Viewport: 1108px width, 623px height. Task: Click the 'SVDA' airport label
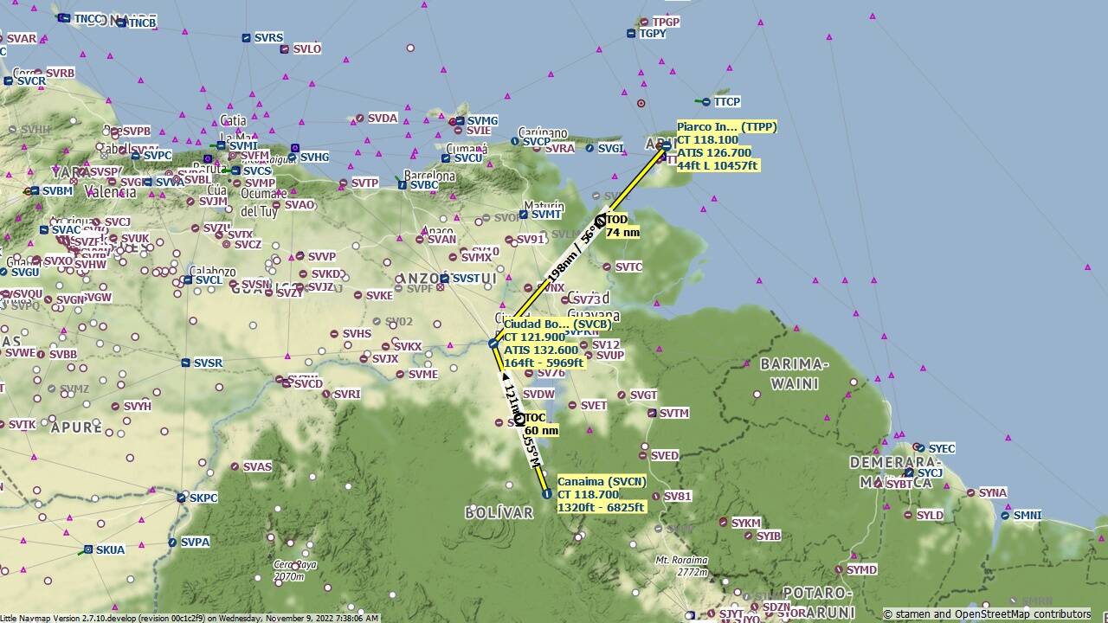pyautogui.click(x=383, y=118)
